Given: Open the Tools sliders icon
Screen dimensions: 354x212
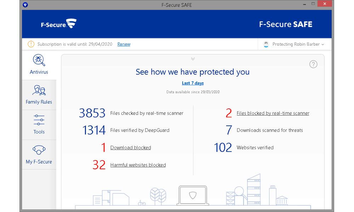Looking at the screenshot, I should pos(39,120).
